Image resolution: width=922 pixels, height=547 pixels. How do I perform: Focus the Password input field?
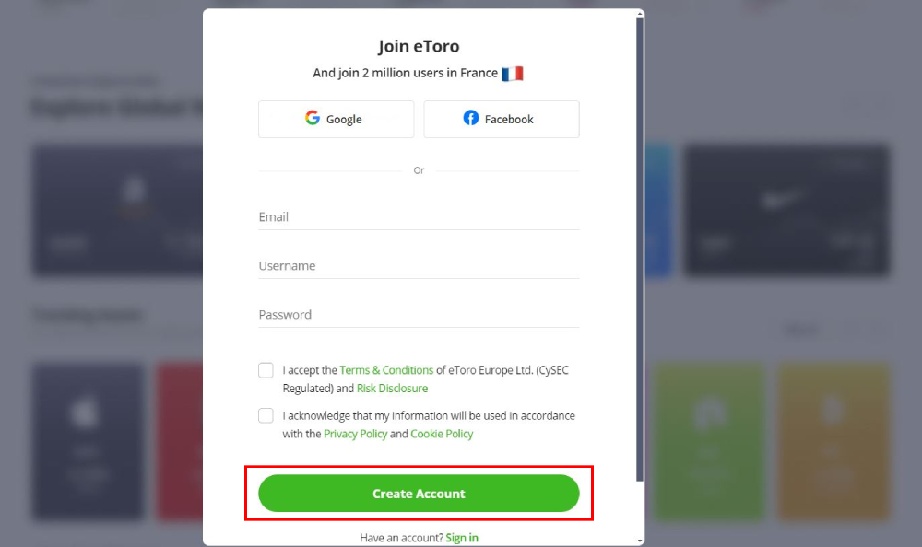tap(419, 314)
